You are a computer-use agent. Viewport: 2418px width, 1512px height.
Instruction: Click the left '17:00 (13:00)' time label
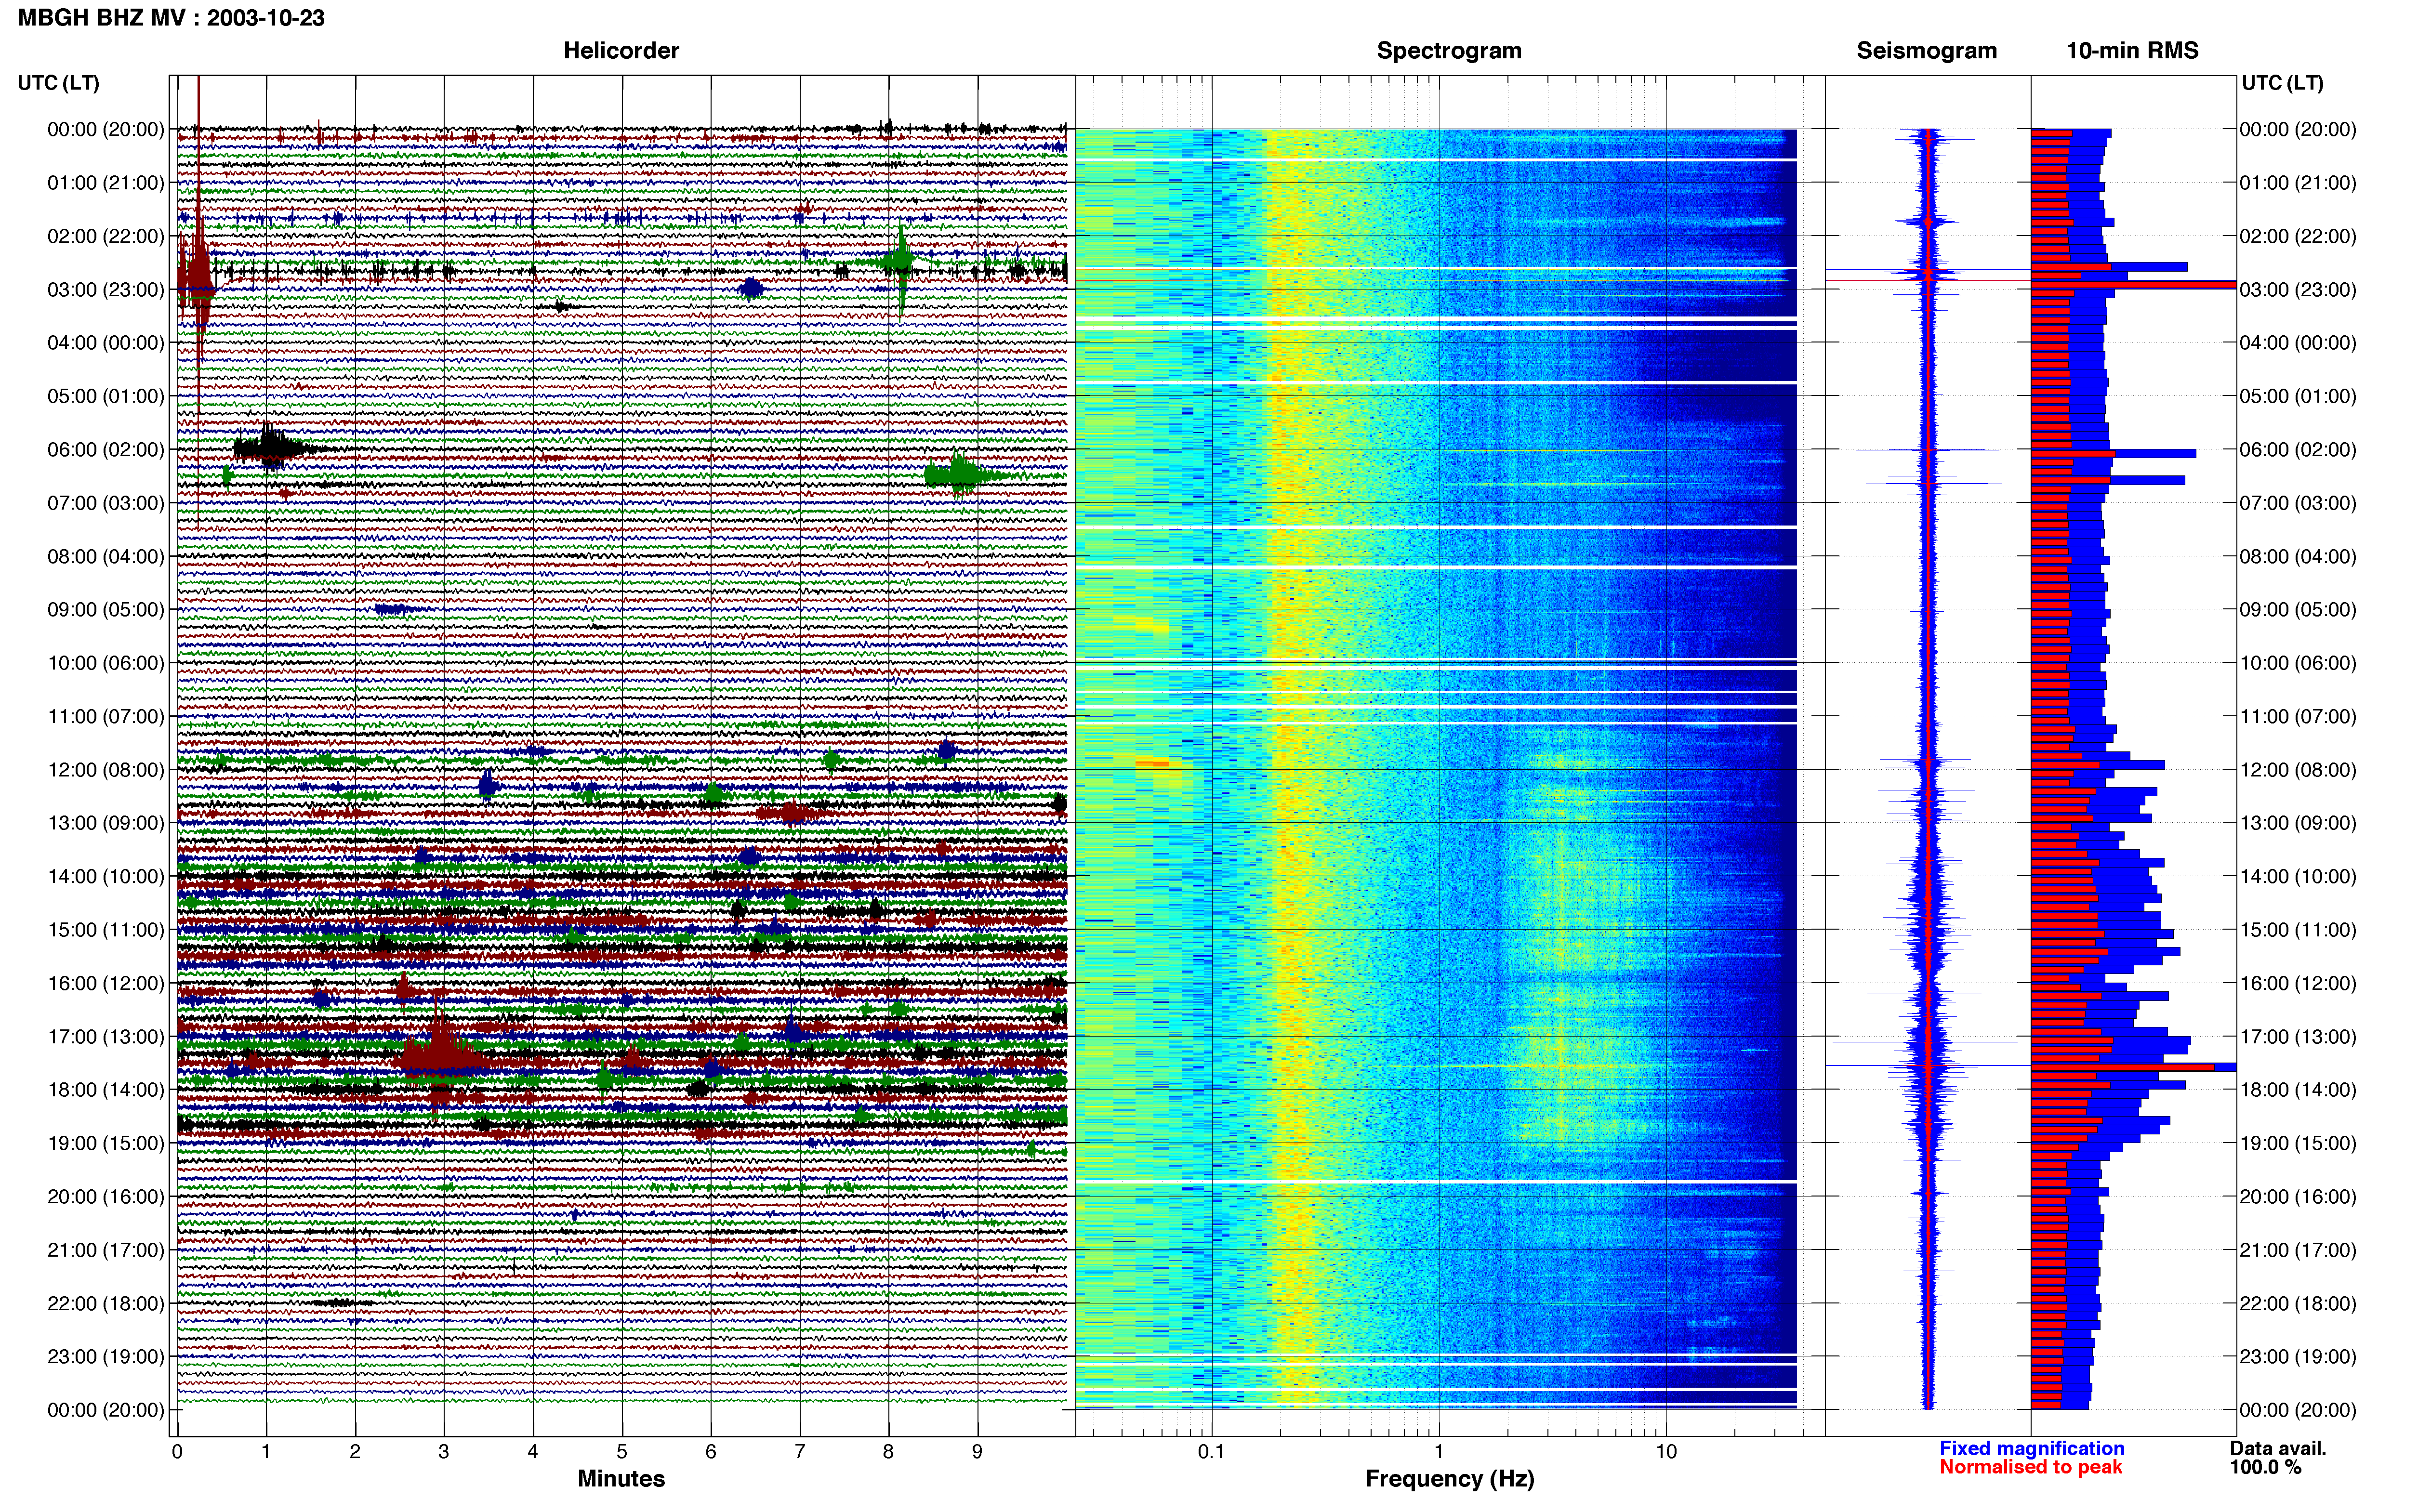(x=105, y=1037)
